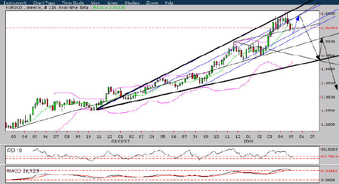
Task: Click the 2008 year label on time axis
Action: (248, 141)
